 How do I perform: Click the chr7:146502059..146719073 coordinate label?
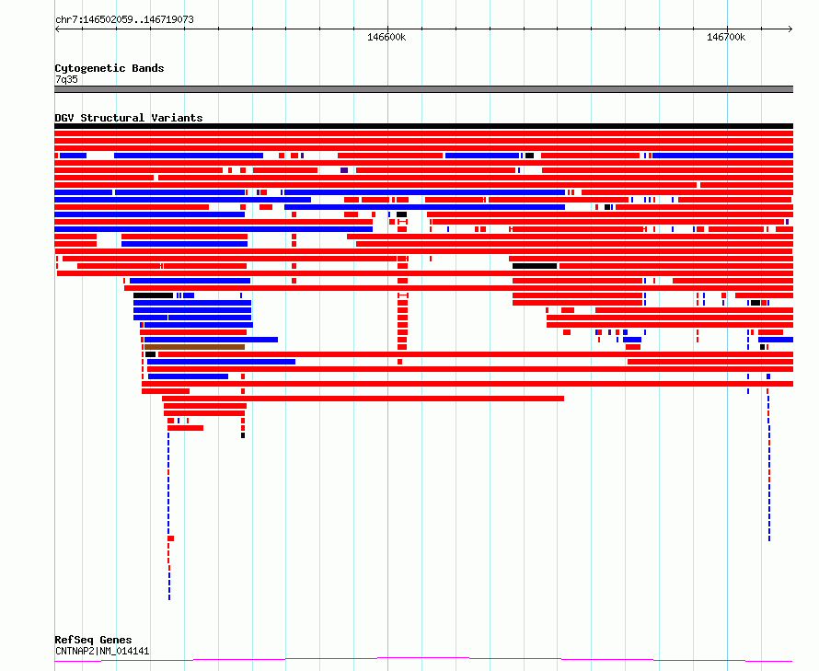point(124,20)
